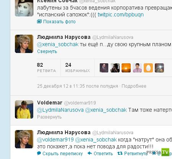This screenshot has height=159, width=172.
Task: Open the sunset avatar among retweeters
Action: coord(126,68)
